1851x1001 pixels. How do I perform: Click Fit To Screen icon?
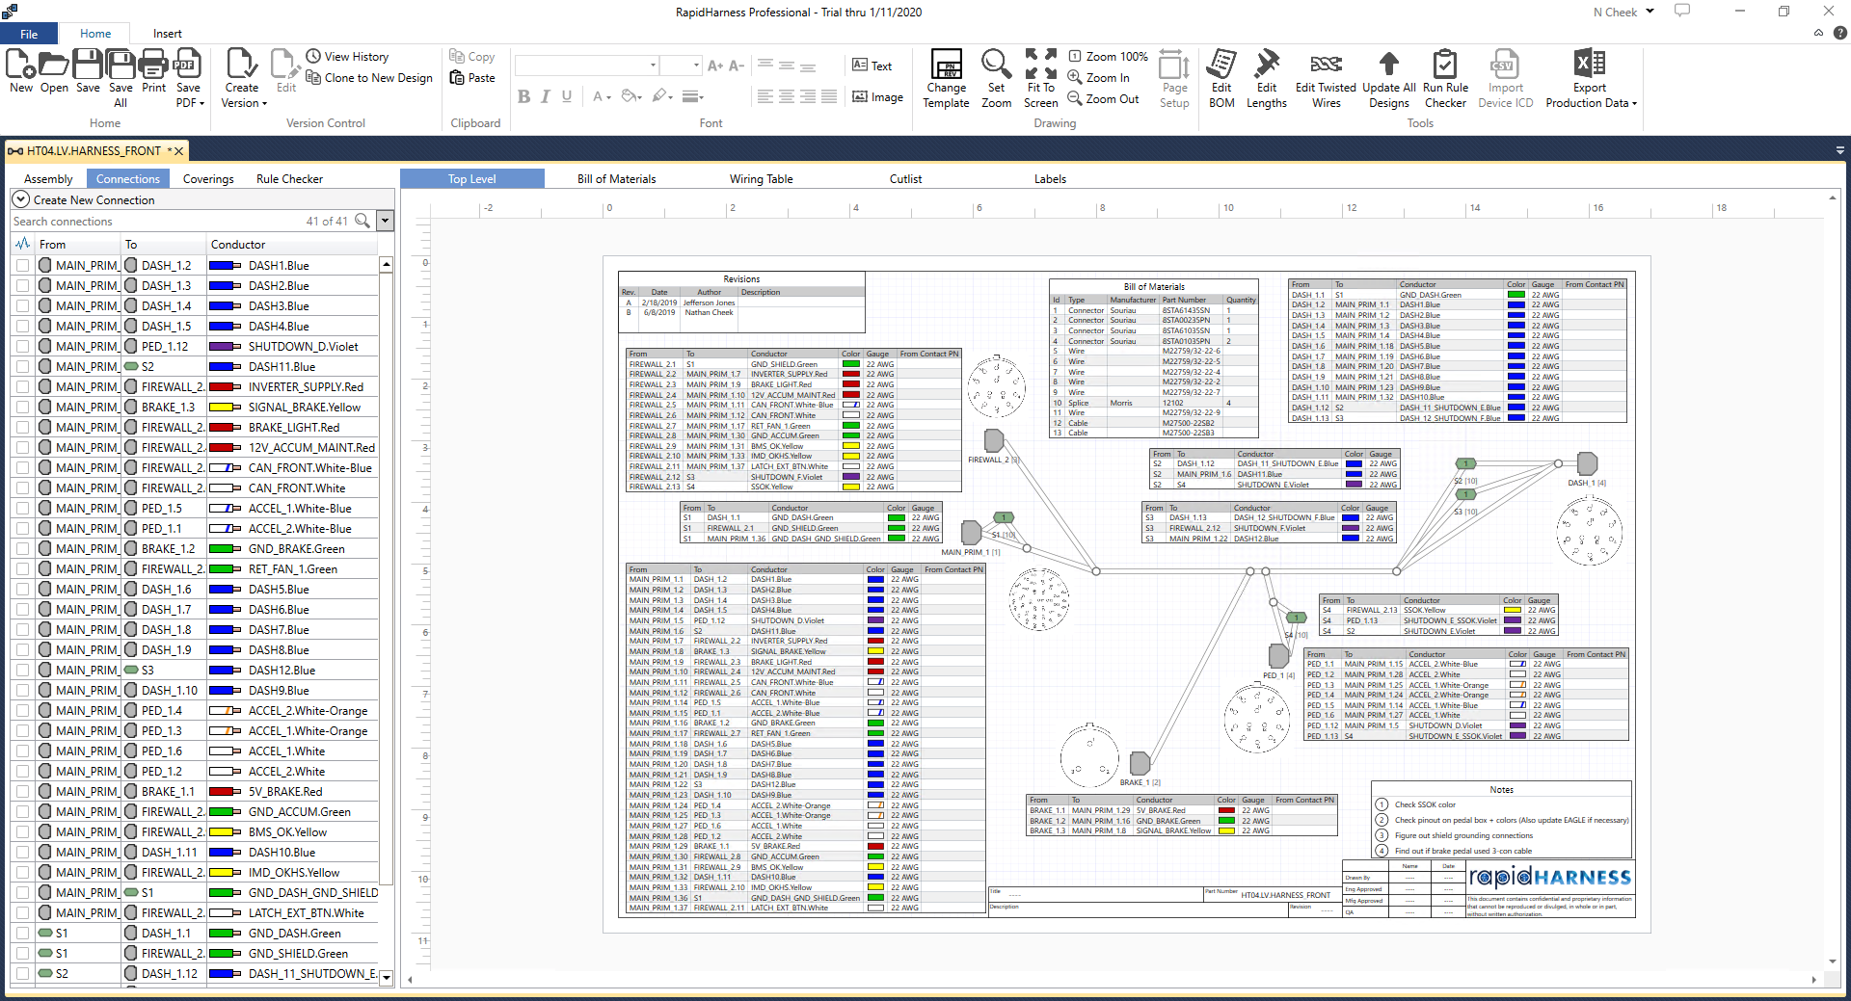[x=1040, y=65]
